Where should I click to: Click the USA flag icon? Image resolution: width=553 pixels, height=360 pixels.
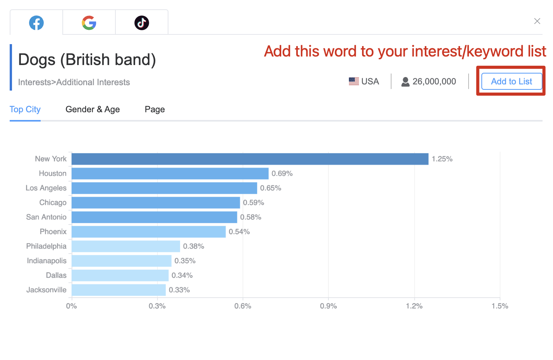click(x=354, y=81)
